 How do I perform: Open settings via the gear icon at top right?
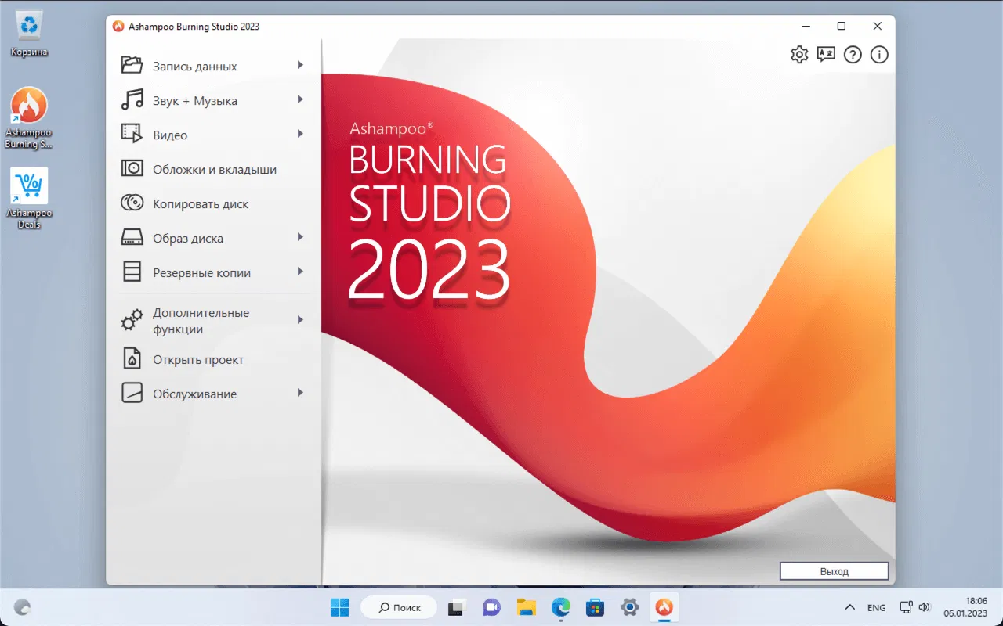pos(799,55)
